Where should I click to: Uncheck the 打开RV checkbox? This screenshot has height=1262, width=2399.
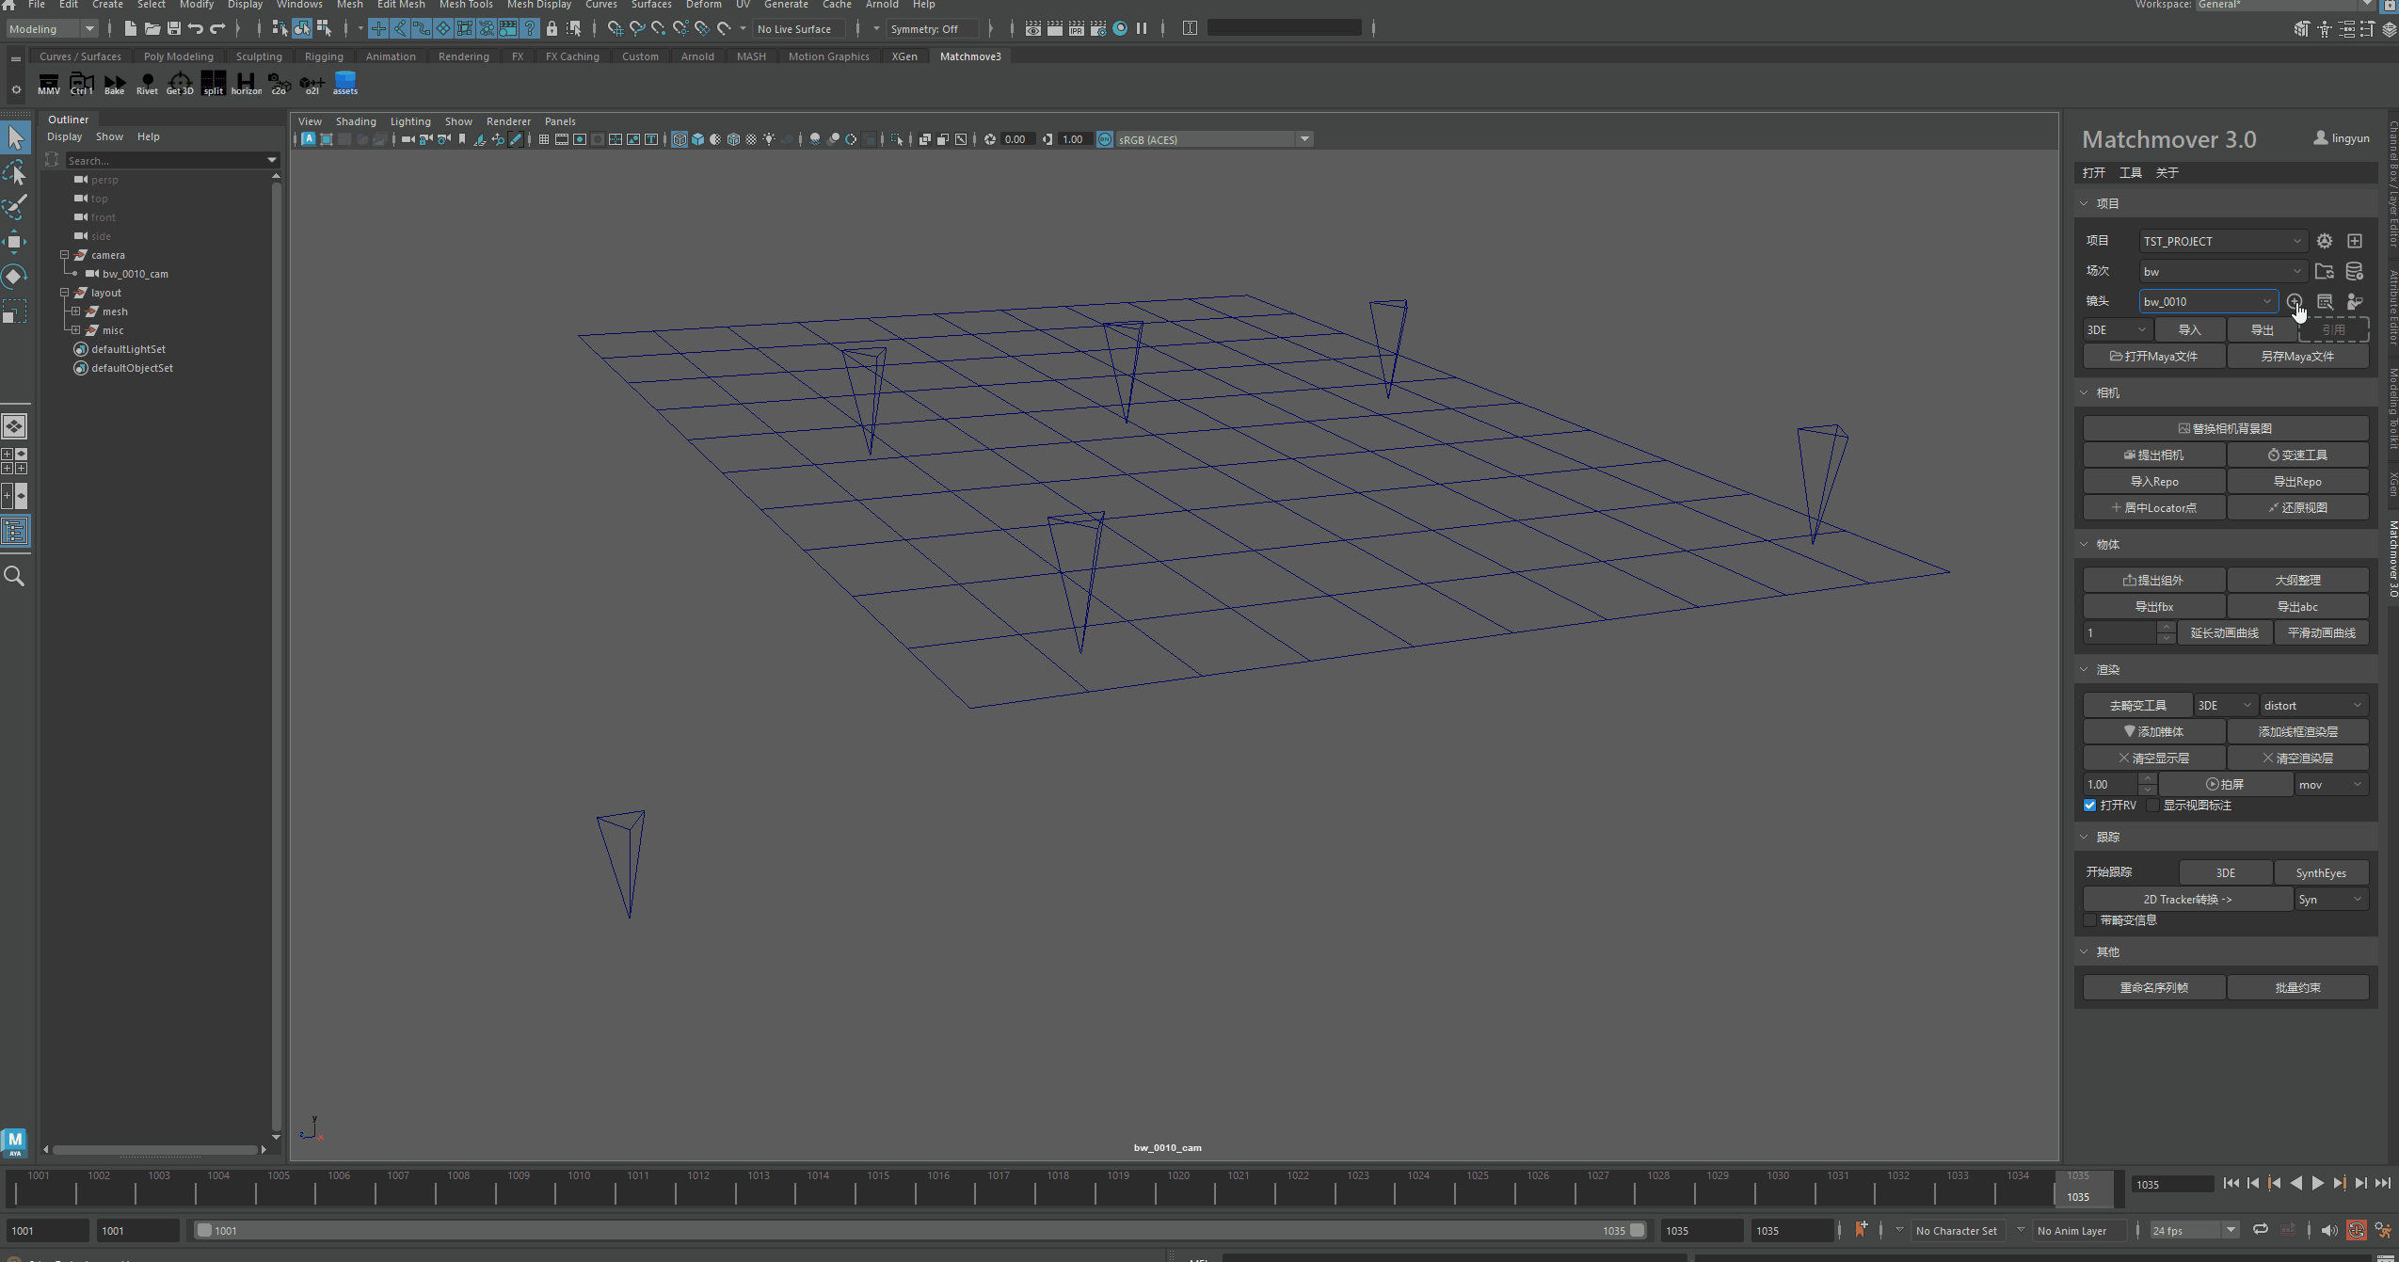tap(2090, 806)
